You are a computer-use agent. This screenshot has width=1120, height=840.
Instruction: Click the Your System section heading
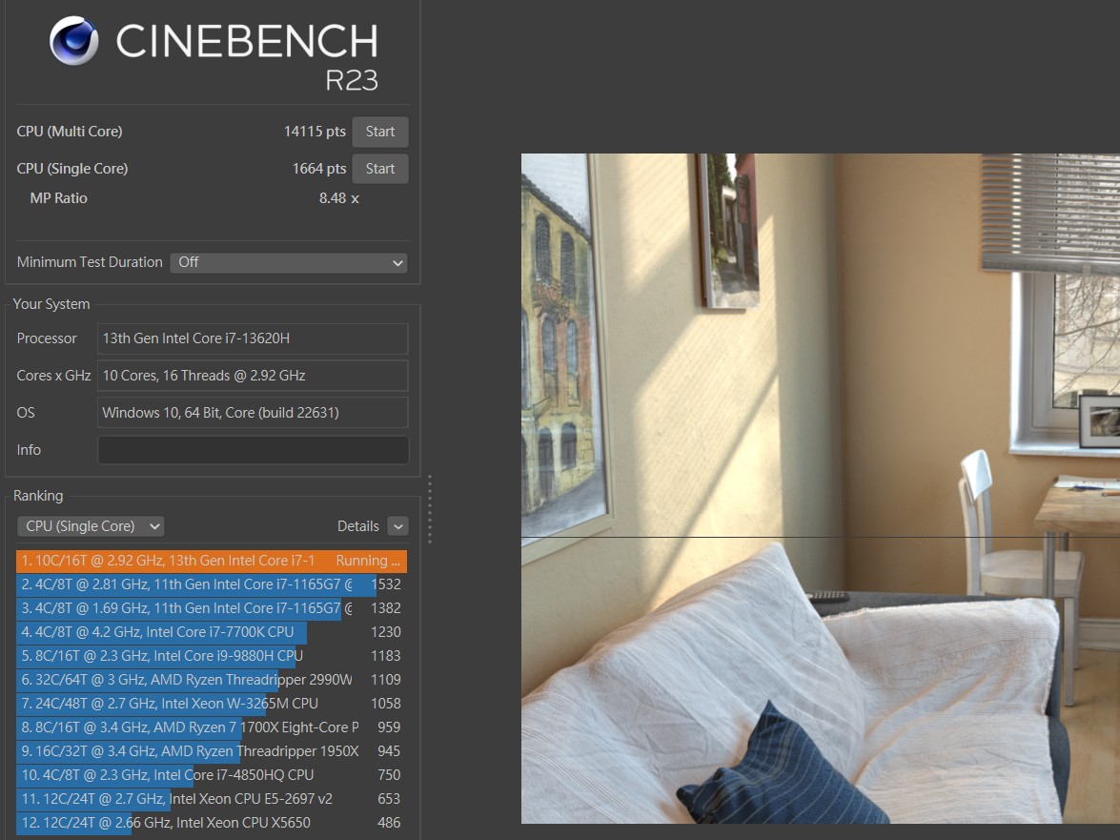[x=51, y=304]
